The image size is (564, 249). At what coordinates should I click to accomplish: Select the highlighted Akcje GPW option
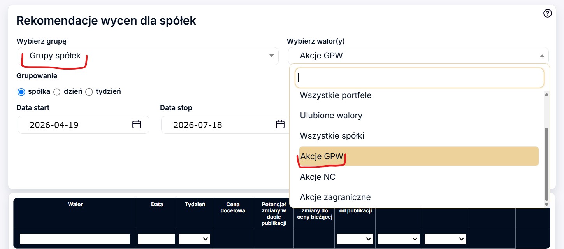point(418,156)
